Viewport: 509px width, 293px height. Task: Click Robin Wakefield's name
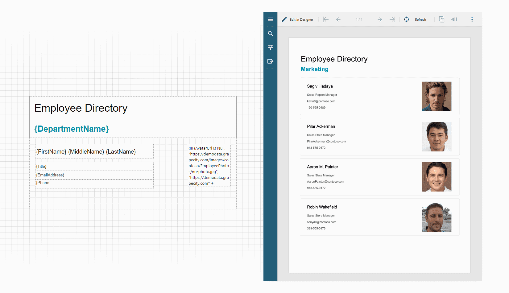[322, 207]
